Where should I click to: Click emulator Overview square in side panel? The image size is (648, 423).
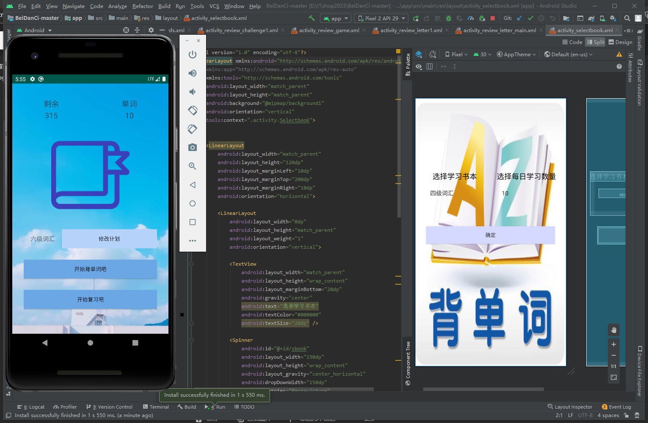tap(193, 222)
